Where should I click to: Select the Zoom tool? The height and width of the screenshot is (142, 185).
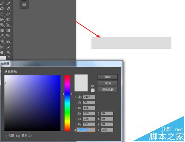[x=8, y=52]
